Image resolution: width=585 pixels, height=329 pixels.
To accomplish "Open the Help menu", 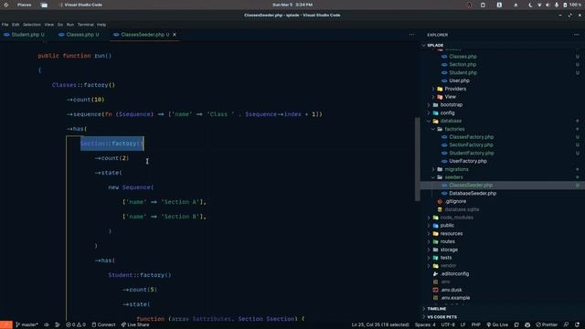I will (x=101, y=25).
